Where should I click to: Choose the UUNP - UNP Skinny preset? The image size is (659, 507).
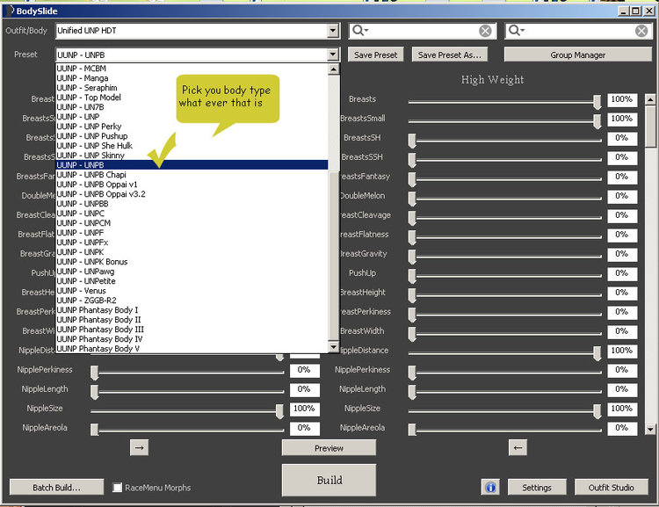pos(192,156)
